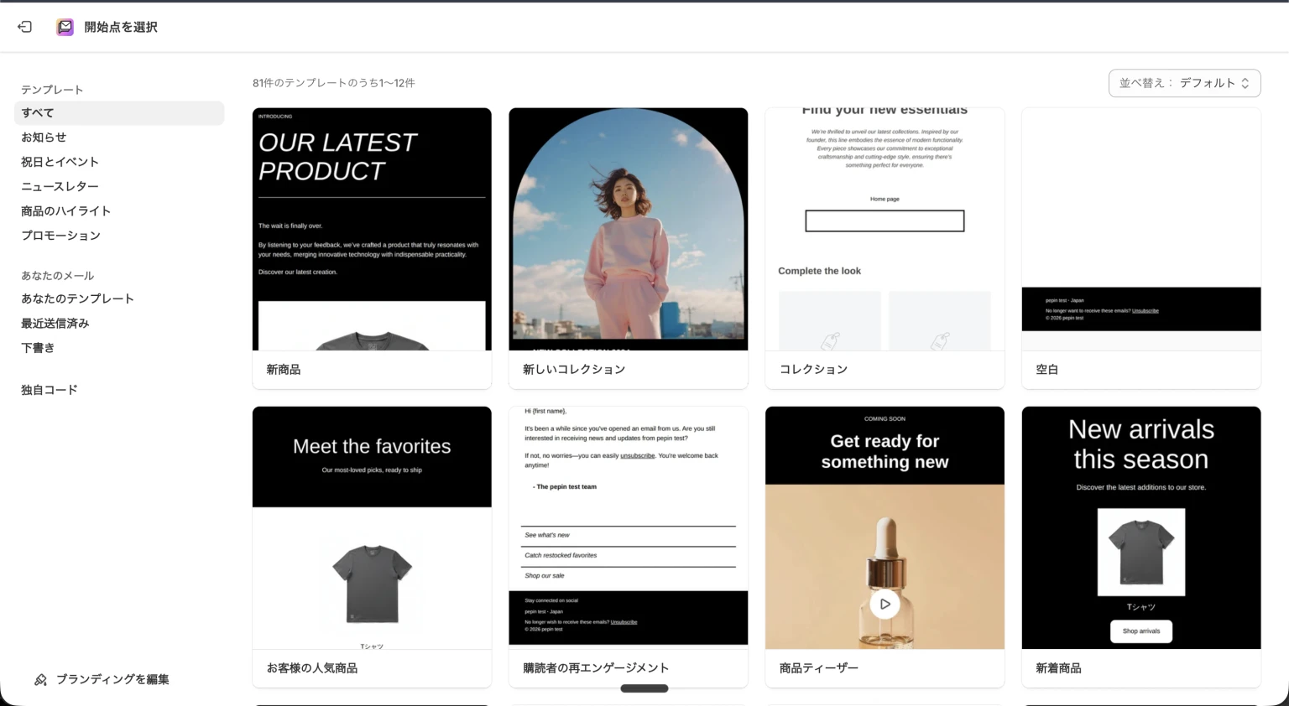Screen dimensions: 1289x706
Task: Open the 並べ替え デフォルト dropdown
Action: (x=1183, y=83)
